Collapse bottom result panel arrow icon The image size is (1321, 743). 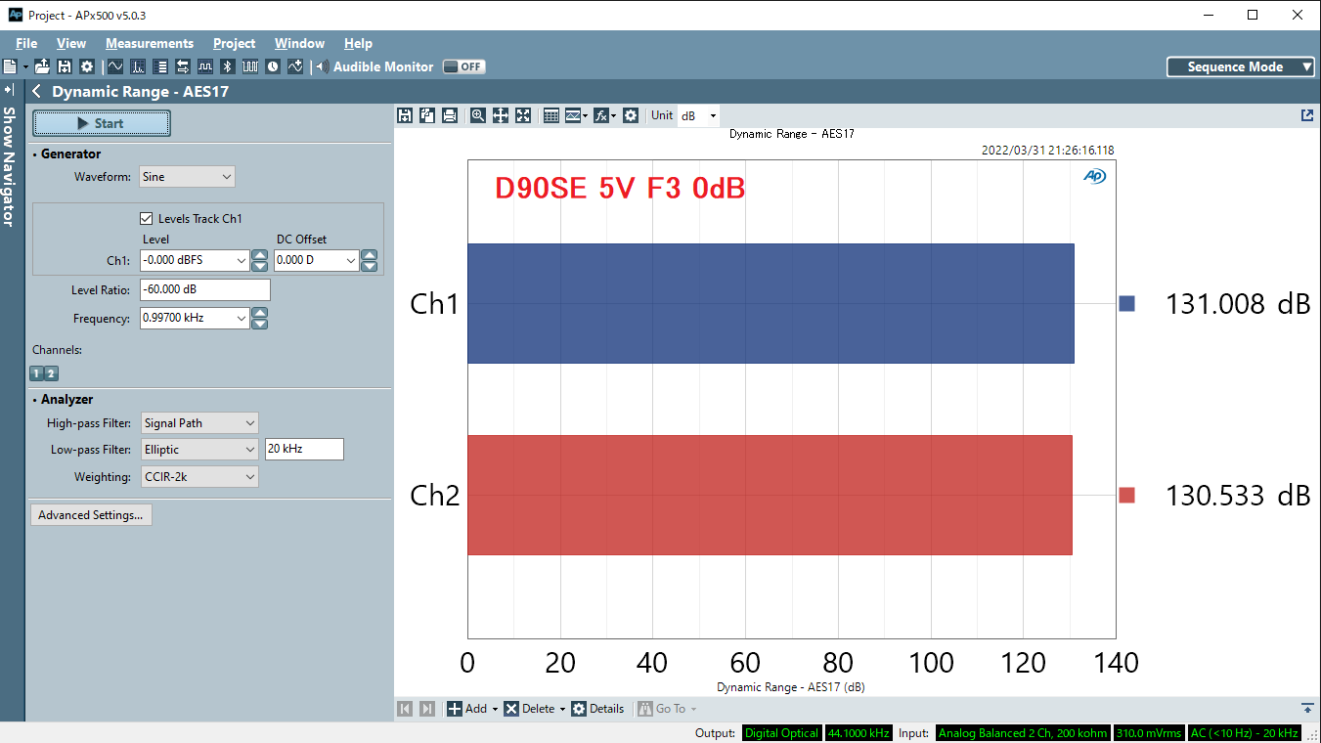pyautogui.click(x=1307, y=708)
